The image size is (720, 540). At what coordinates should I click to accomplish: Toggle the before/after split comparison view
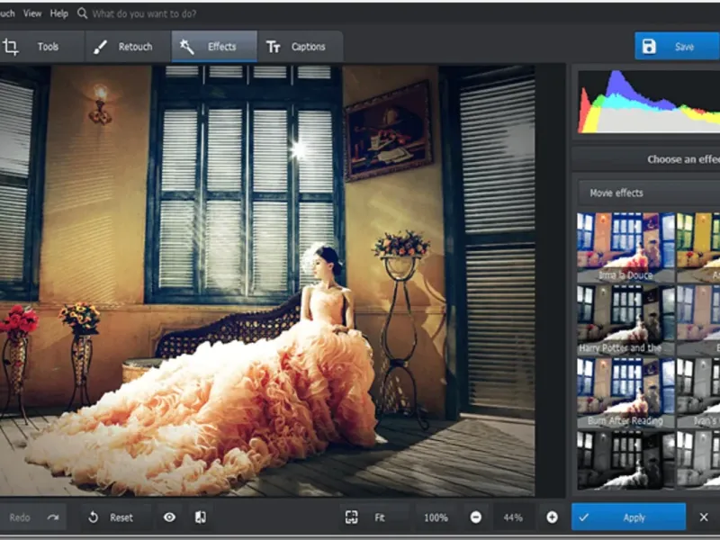click(x=200, y=517)
